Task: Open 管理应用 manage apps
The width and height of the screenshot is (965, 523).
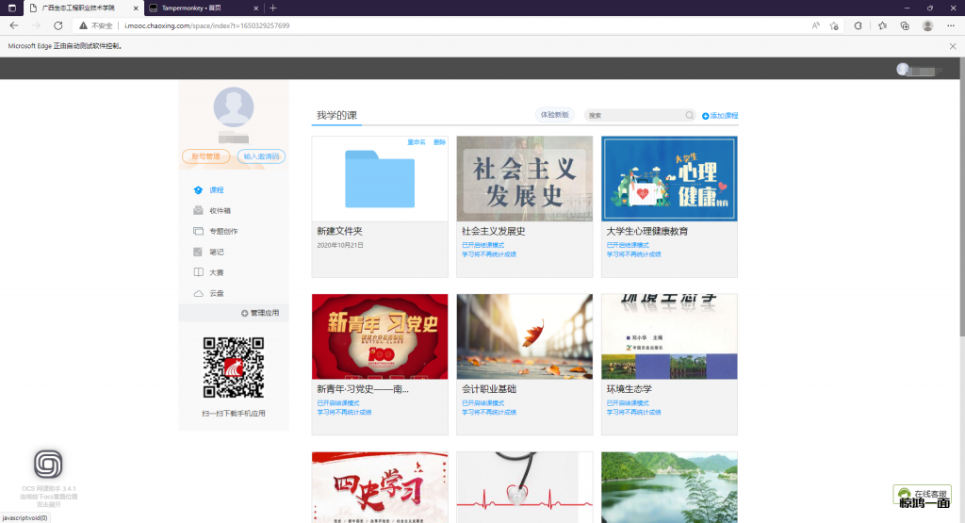Action: pos(259,312)
